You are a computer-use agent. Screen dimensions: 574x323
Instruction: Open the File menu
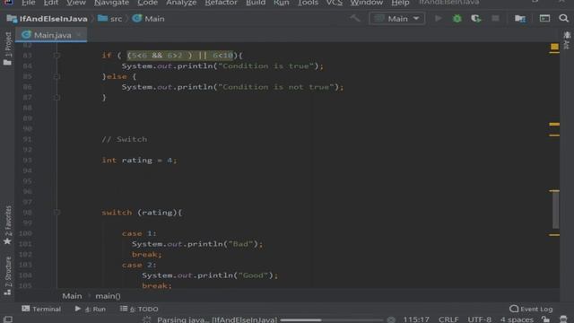tap(28, 3)
